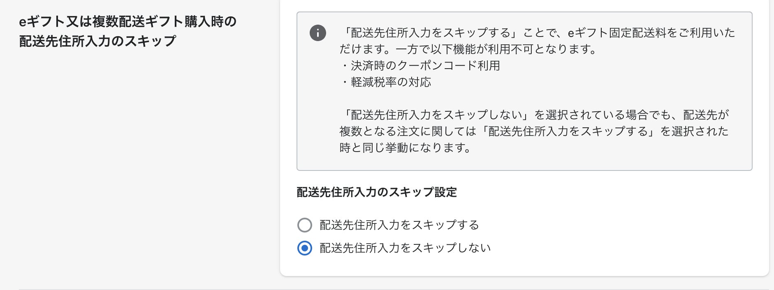This screenshot has height=290, width=774.
Task: Click the line starting 複数となる注文に関しては
Action: pos(533,131)
